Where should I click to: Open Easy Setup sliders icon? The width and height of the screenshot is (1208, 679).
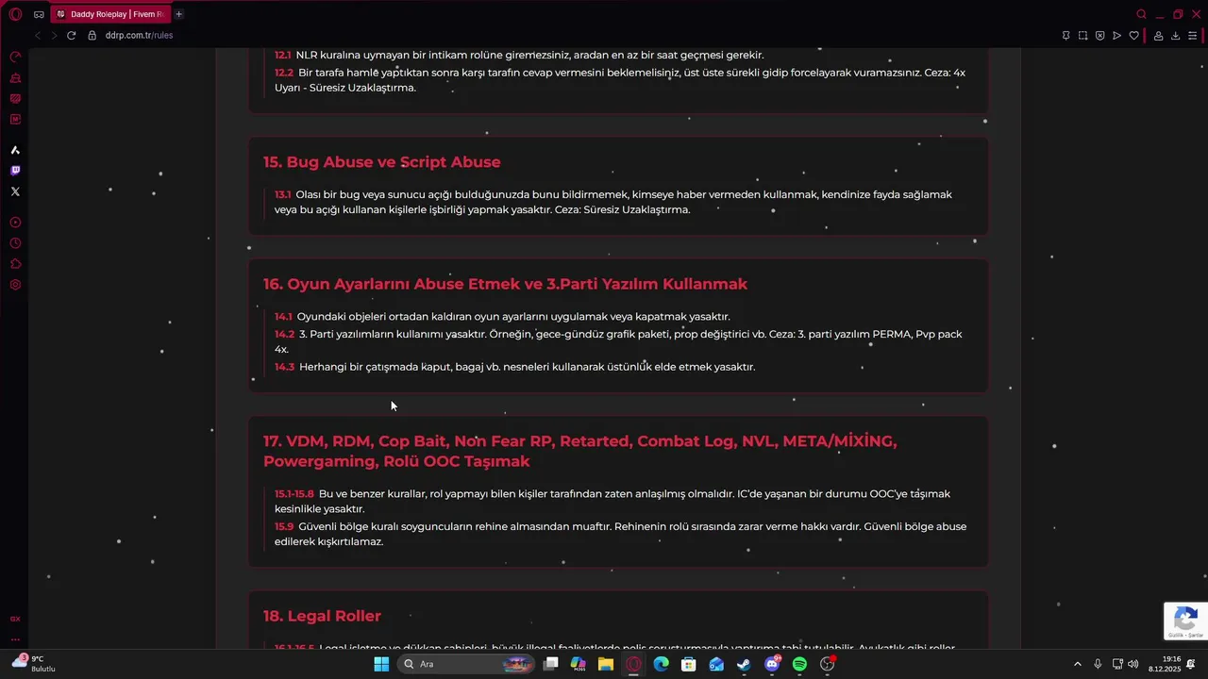[1193, 36]
